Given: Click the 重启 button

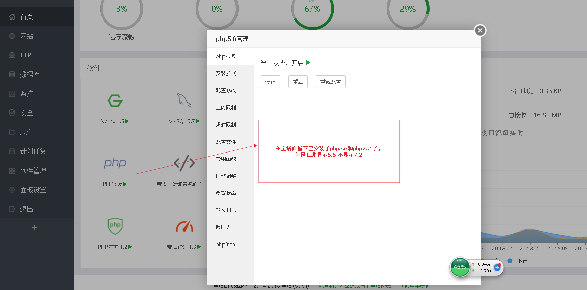Looking at the screenshot, I should 298,82.
